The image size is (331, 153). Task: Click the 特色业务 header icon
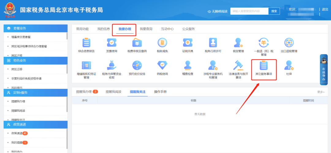coord(9,60)
